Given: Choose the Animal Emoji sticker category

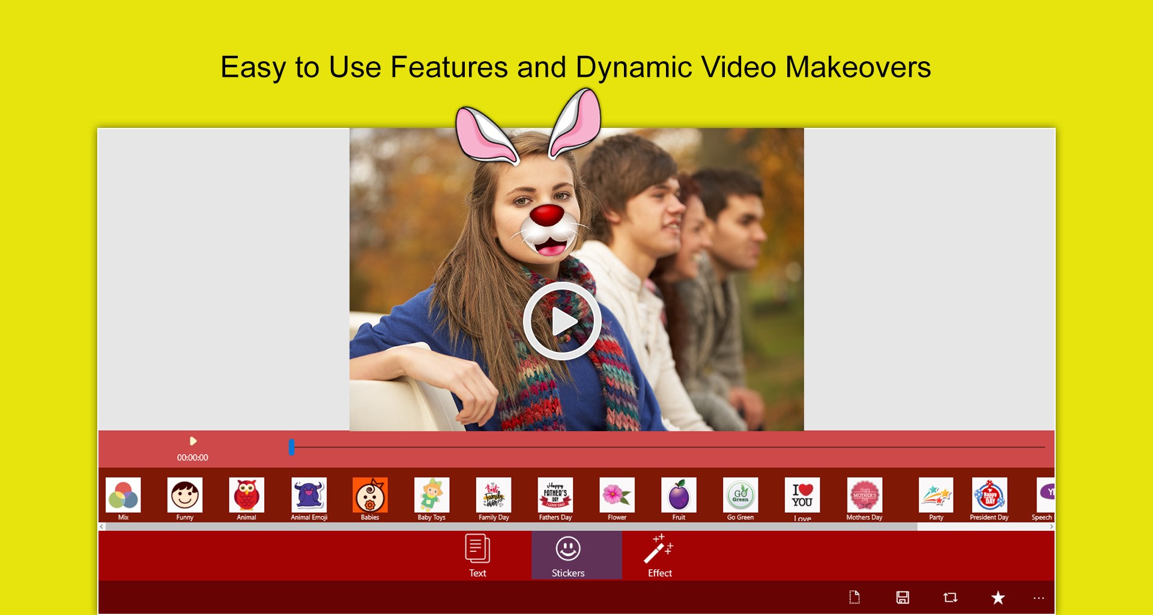Looking at the screenshot, I should (309, 498).
